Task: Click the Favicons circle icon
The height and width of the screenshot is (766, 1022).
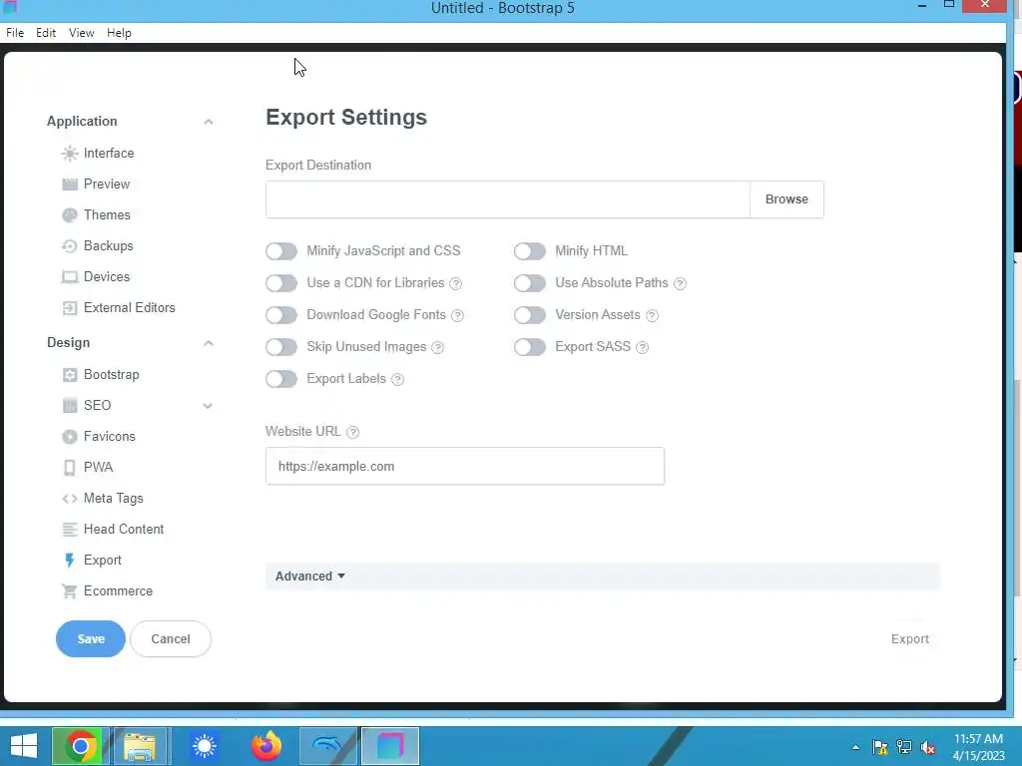Action: [x=69, y=437]
